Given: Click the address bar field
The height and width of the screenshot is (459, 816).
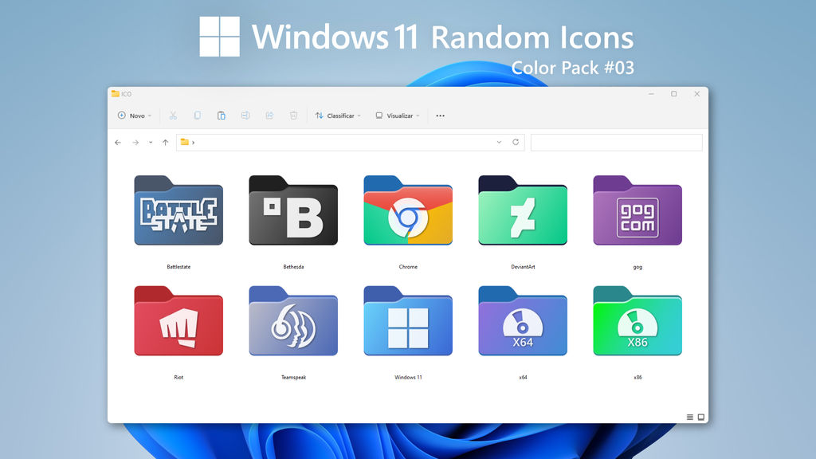Looking at the screenshot, I should click(x=351, y=143).
